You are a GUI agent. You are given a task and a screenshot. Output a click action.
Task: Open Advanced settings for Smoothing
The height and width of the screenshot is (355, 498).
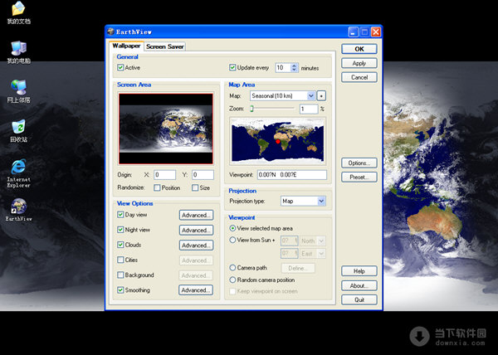(x=196, y=290)
